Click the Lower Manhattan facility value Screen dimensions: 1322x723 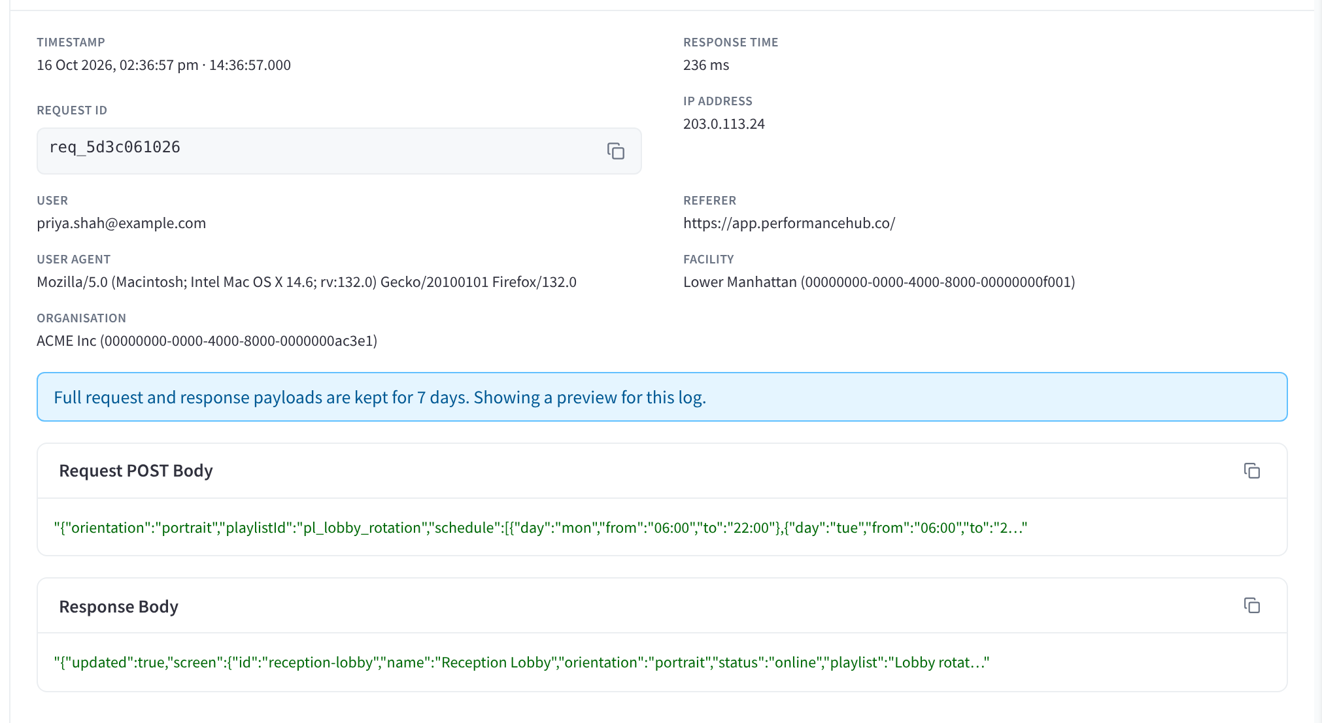pyautogui.click(x=879, y=282)
